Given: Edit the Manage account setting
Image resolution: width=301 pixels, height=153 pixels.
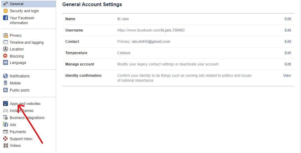Looking at the screenshot, I should (288, 64).
